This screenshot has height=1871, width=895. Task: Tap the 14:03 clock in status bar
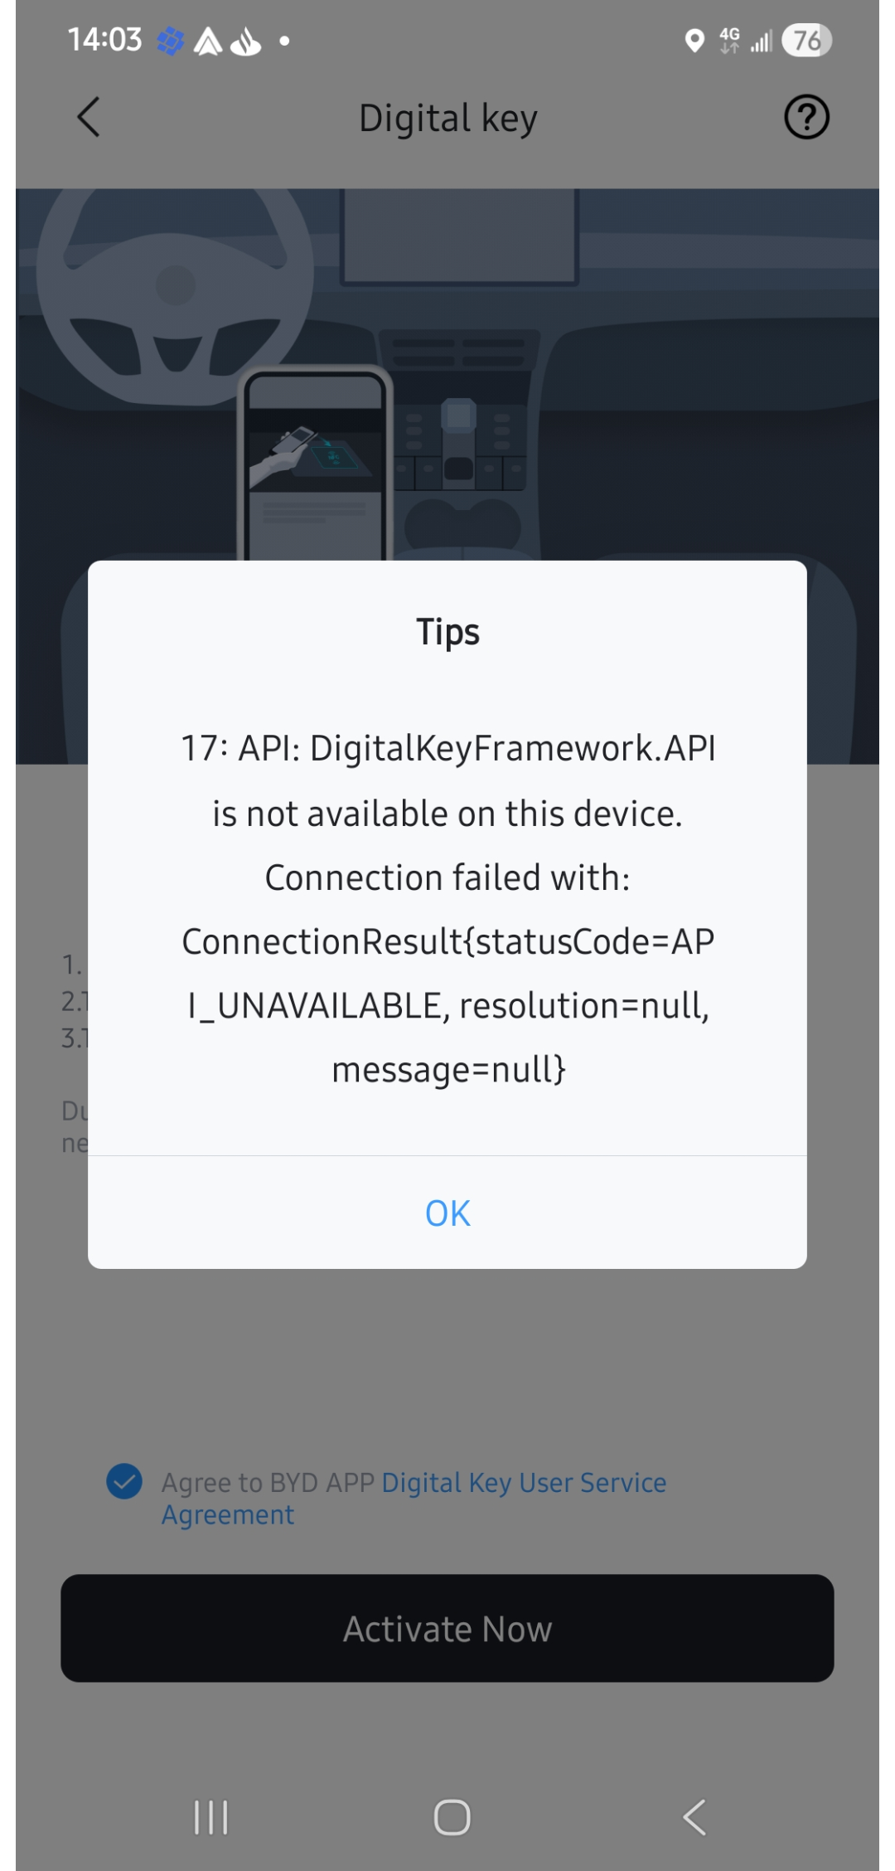pos(104,40)
